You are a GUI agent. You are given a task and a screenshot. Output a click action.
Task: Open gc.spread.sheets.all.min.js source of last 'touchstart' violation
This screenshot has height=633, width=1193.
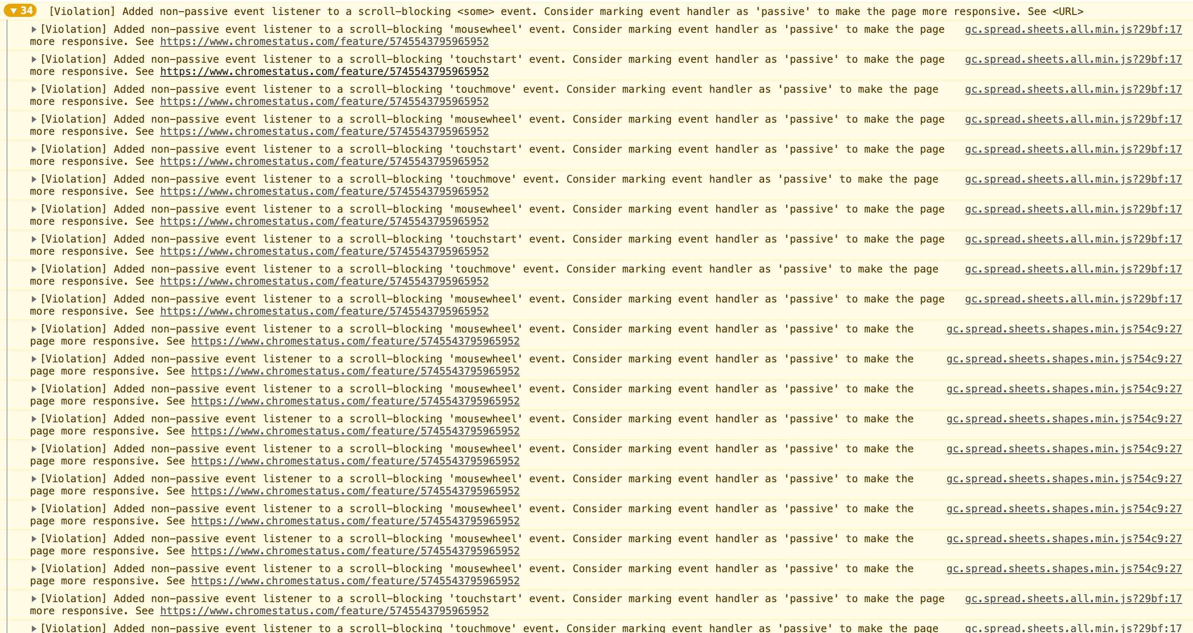(x=1073, y=599)
